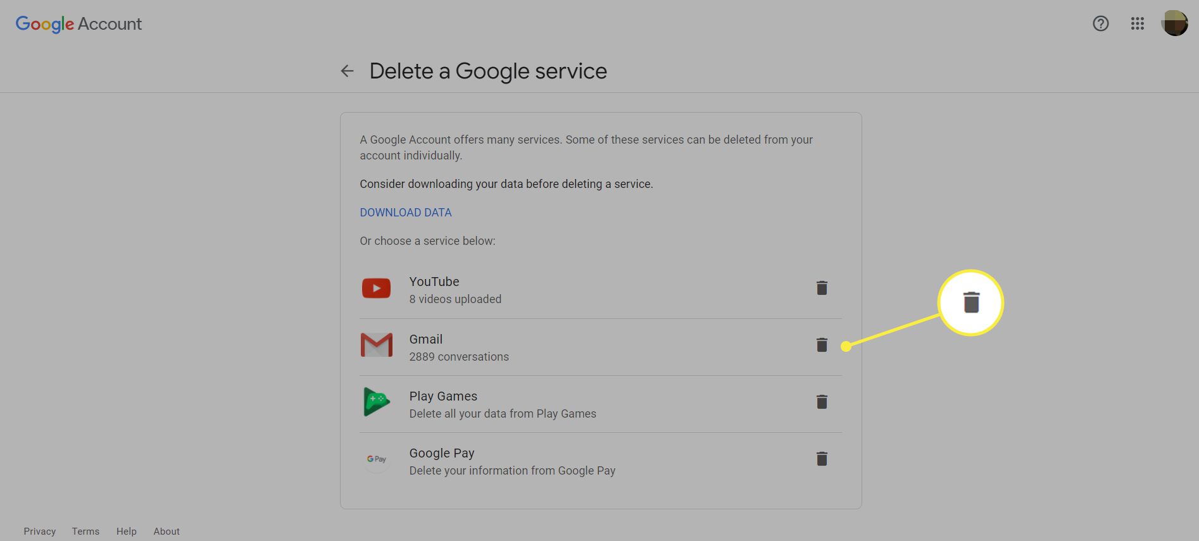Click 'Consider downloading your data' sentence
1199x541 pixels.
pyautogui.click(x=506, y=184)
